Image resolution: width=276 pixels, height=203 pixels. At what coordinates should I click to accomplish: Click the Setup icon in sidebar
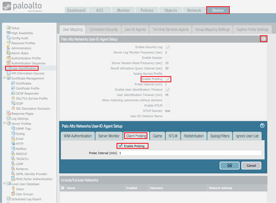click(x=8, y=28)
